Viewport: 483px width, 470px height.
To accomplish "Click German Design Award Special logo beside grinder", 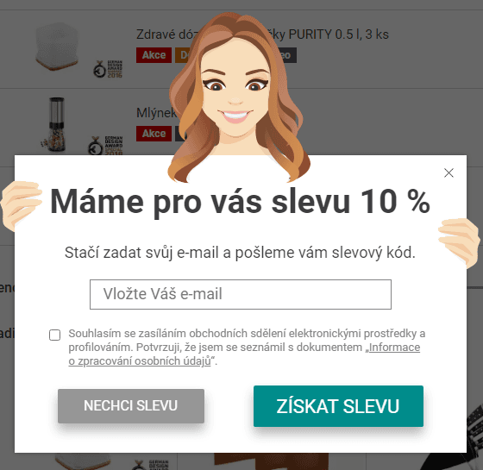I will click(105, 145).
